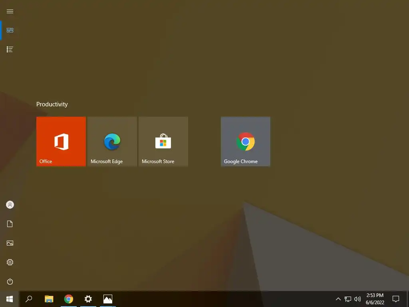Click the Productivity group heading

[52, 104]
